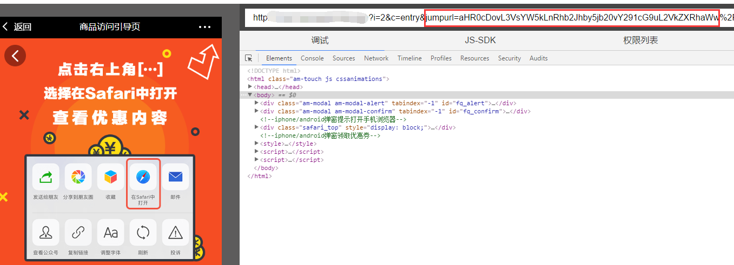The image size is (734, 265).
Task: Expand the head element node
Action: 250,87
